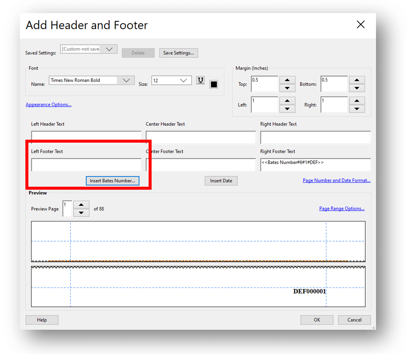
Task: Open the black font color swatch
Action: (x=214, y=84)
